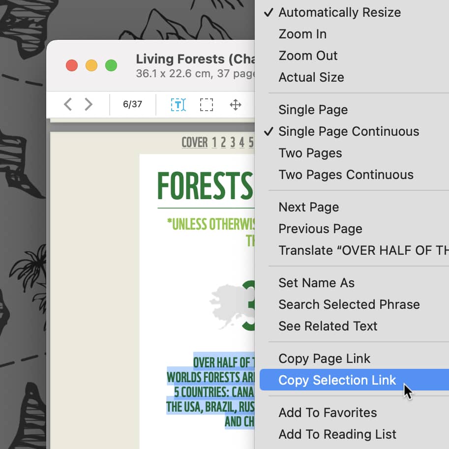Open COVER link in page navigation

click(x=195, y=142)
